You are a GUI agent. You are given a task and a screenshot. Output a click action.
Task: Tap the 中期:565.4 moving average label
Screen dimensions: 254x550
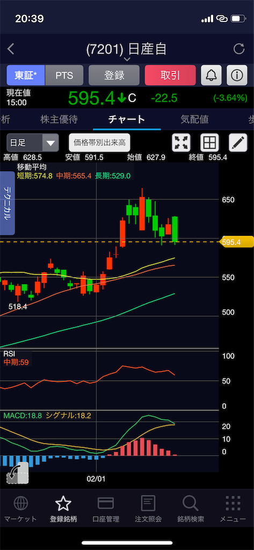pos(73,176)
